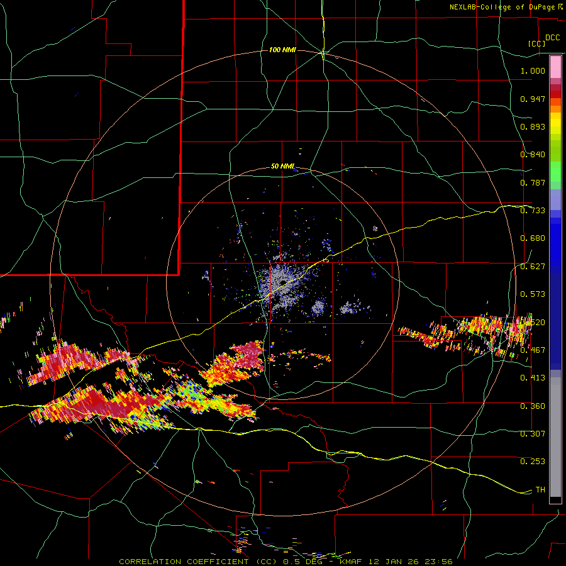
Task: Click the 0.413 colorbar value
Action: tap(533, 378)
